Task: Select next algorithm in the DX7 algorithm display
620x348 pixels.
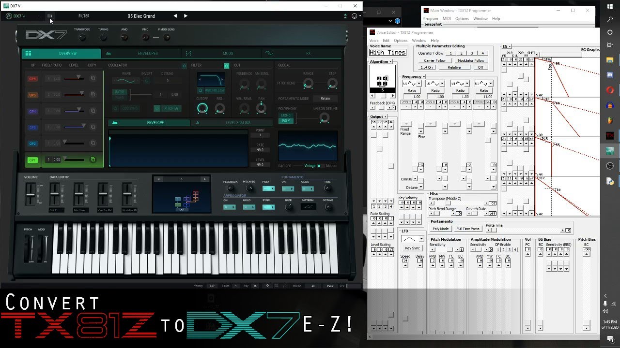Action: coord(205,179)
